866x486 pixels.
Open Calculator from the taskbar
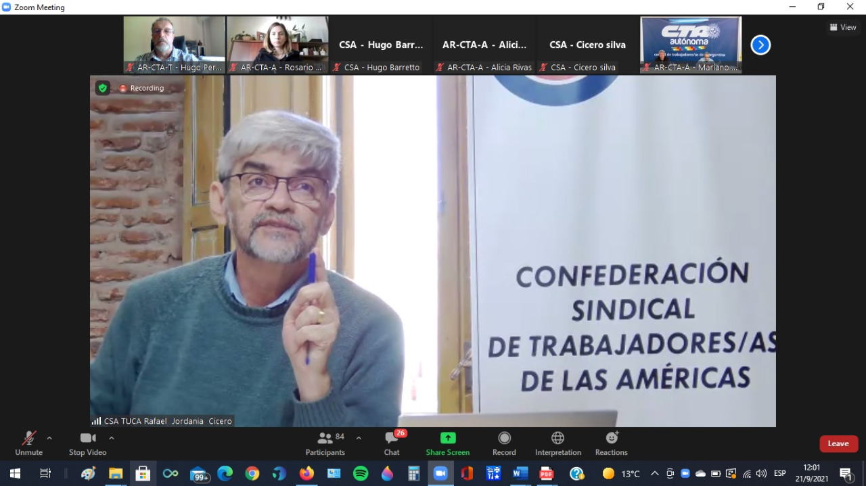tap(414, 473)
